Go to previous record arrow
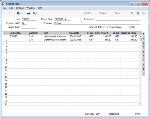The width and height of the screenshot is (150, 118). (x=5, y=13)
